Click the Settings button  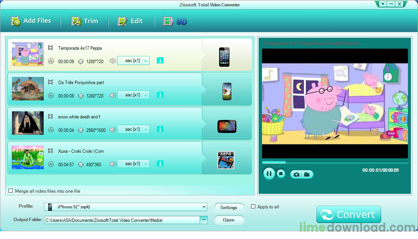pyautogui.click(x=229, y=207)
